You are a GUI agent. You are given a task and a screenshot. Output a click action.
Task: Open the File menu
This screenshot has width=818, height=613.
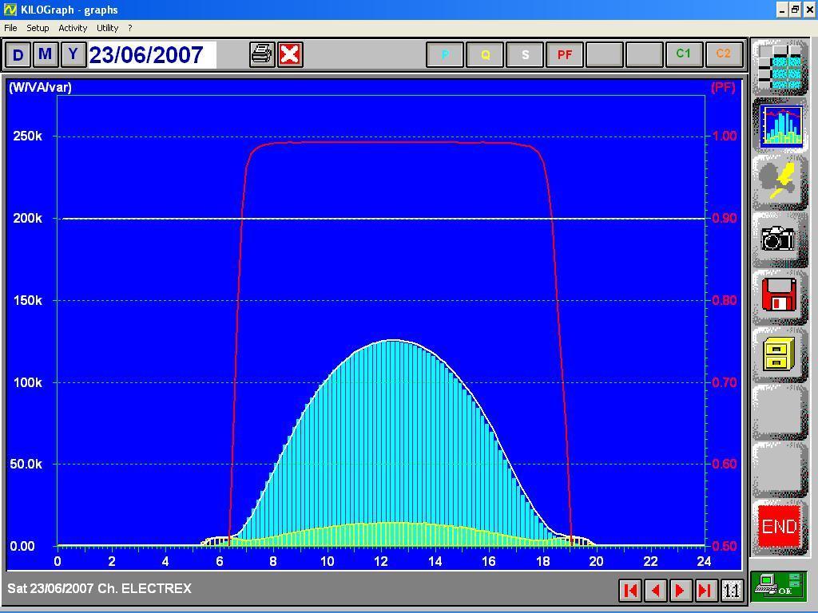pyautogui.click(x=10, y=28)
